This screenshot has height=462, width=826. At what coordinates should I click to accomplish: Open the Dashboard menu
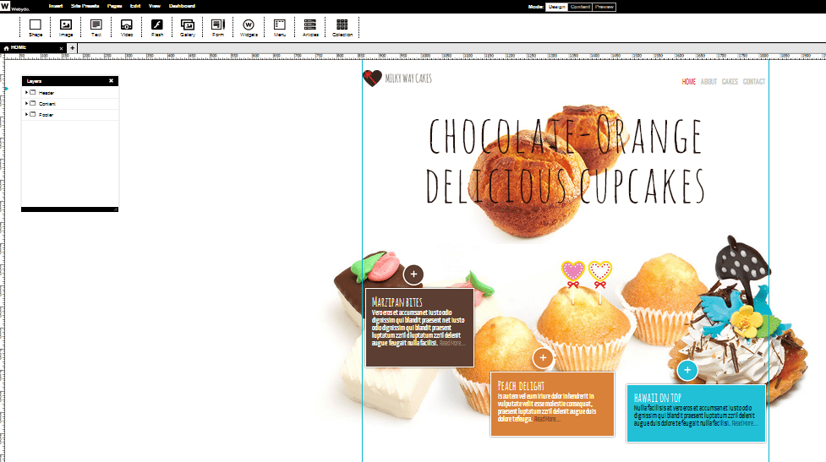(x=182, y=6)
